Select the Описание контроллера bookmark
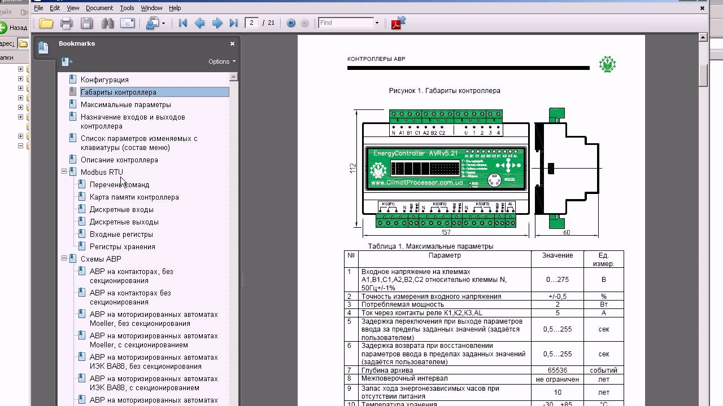The height and width of the screenshot is (406, 723). click(x=119, y=160)
